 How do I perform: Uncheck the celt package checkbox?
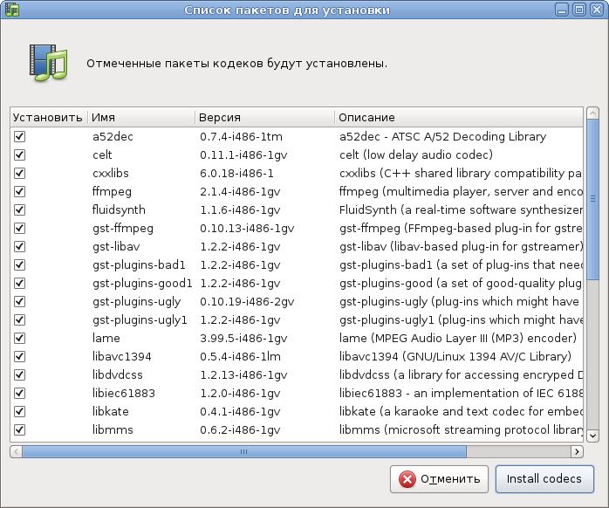[19, 154]
